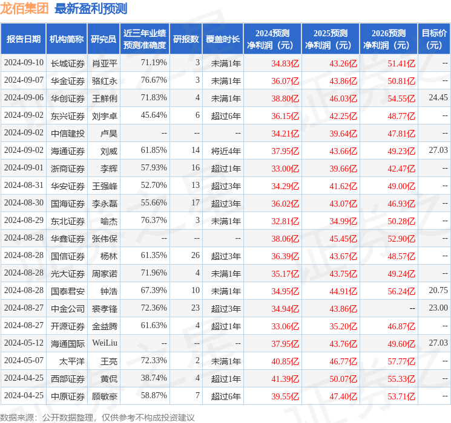This screenshot has width=451, height=423.
Task: Click 2026 profit value 57.77亿
Action: click(x=401, y=361)
